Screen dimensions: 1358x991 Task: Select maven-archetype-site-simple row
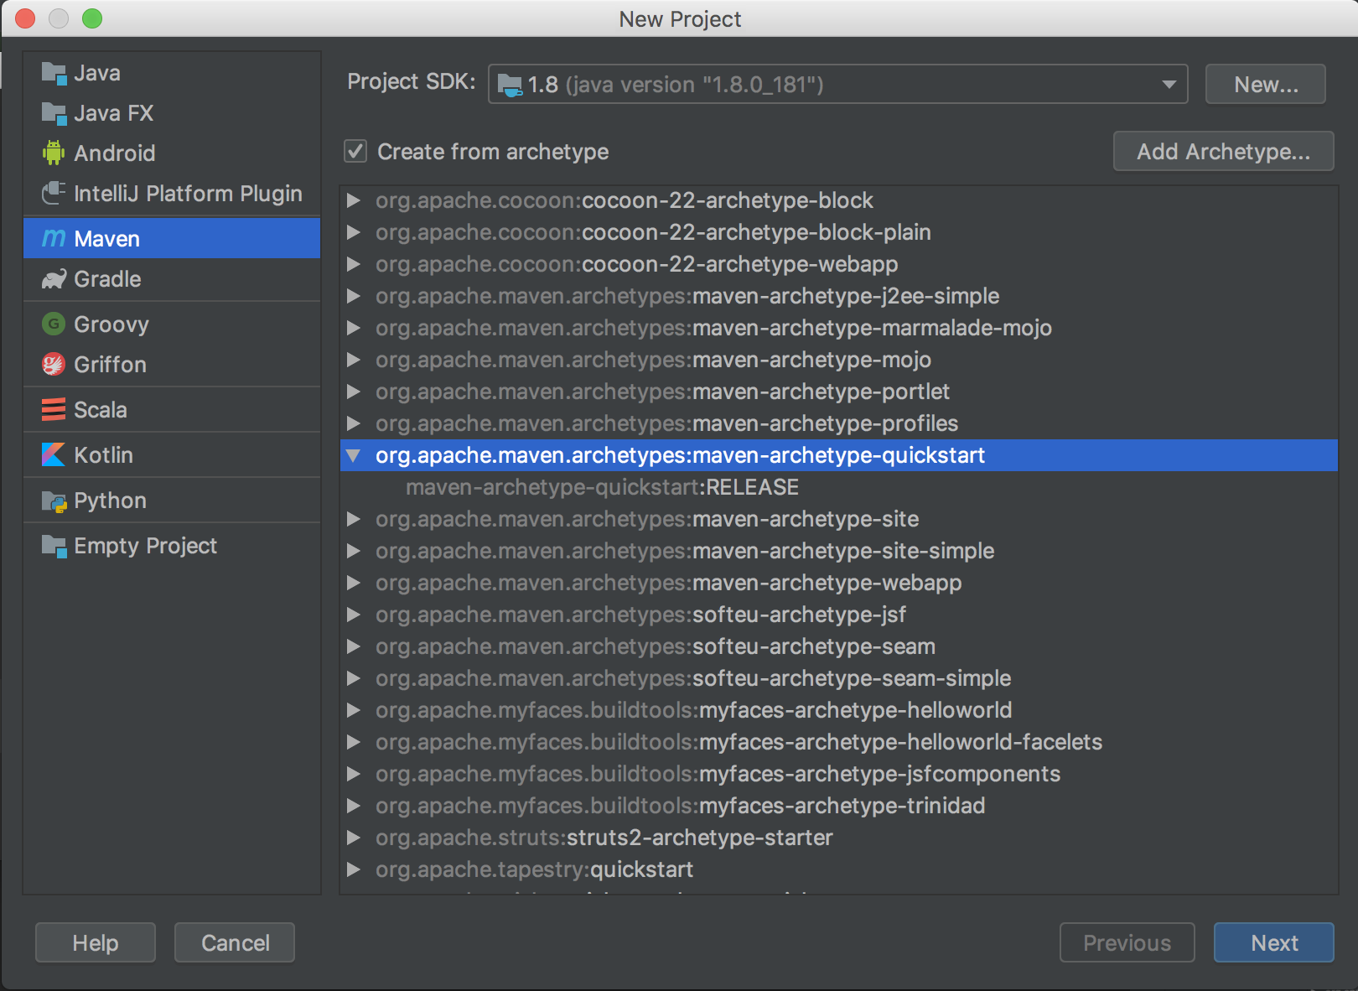click(x=838, y=551)
